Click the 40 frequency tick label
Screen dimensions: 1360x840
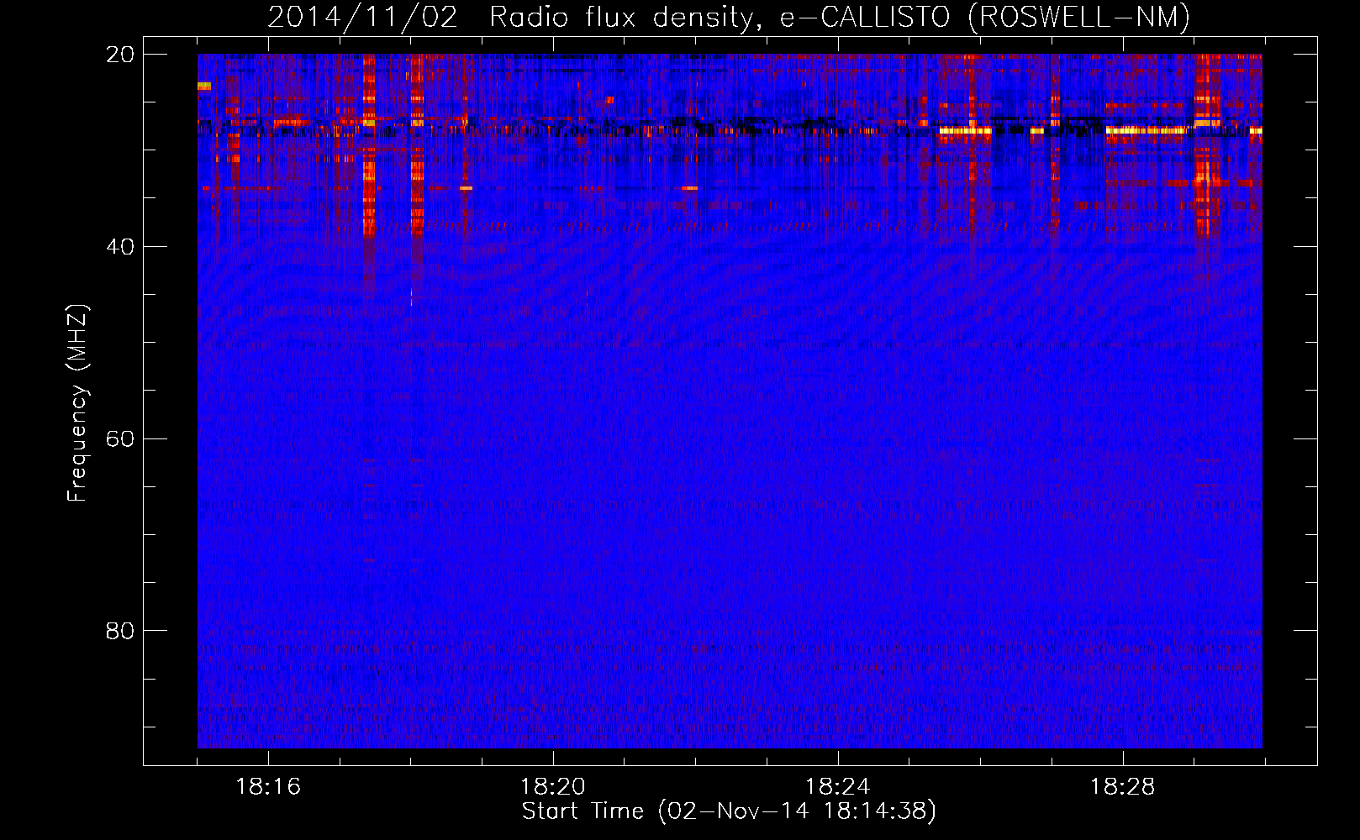pos(119,247)
